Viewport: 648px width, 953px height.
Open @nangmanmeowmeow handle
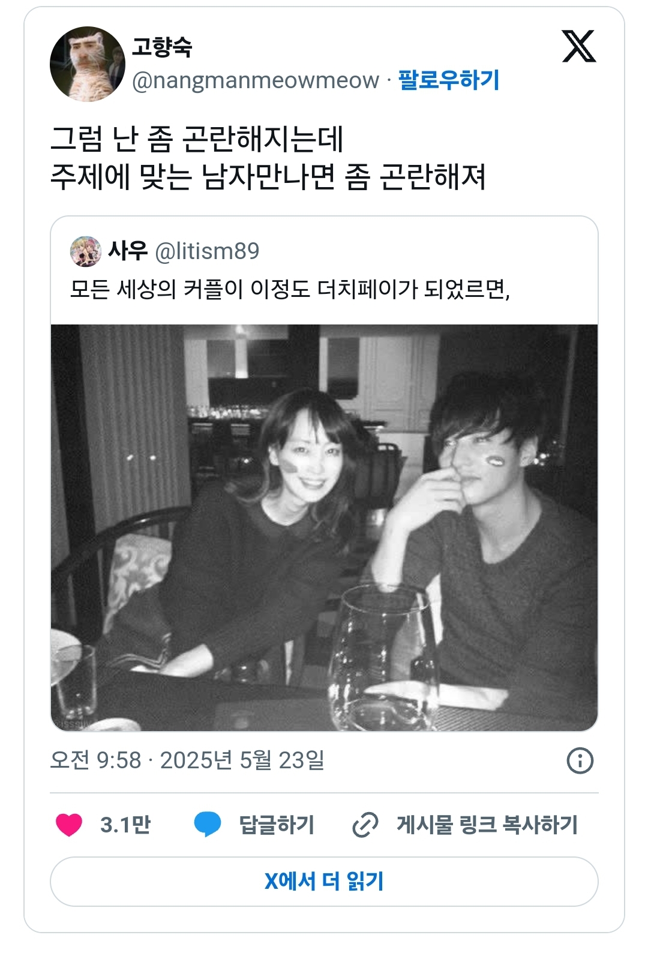click(256, 80)
